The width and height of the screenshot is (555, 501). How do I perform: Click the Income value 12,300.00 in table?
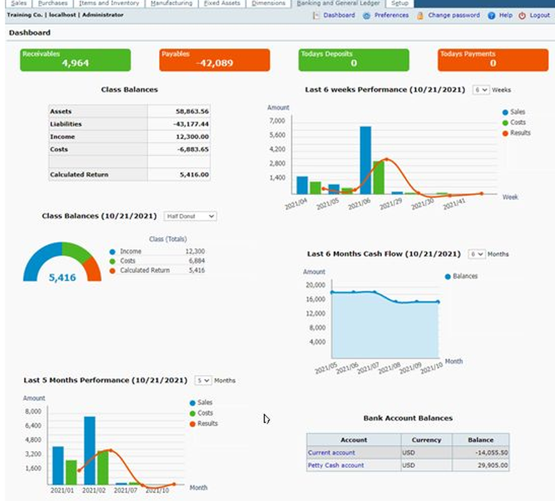[192, 137]
